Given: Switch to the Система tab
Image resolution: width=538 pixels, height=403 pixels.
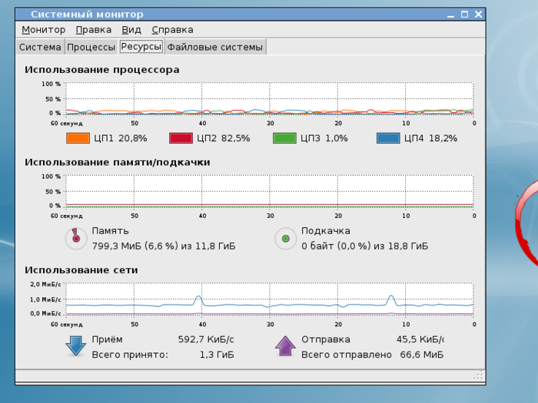Looking at the screenshot, I should [40, 47].
